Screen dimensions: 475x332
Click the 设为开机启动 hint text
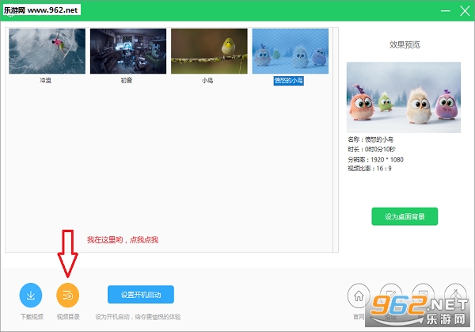coord(138,317)
